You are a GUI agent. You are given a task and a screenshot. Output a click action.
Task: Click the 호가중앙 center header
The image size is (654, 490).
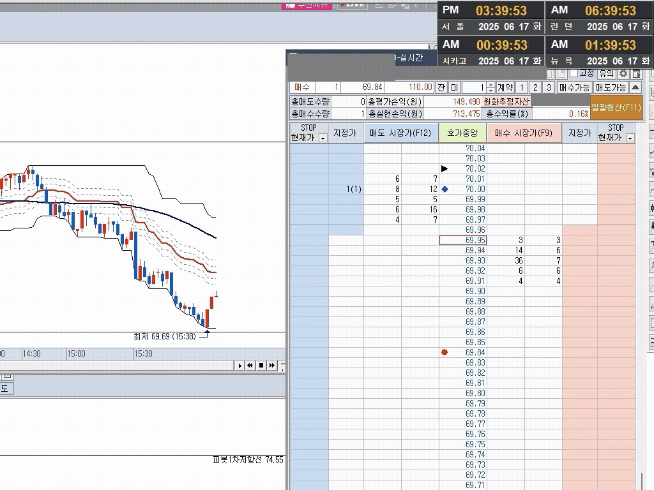coord(462,133)
